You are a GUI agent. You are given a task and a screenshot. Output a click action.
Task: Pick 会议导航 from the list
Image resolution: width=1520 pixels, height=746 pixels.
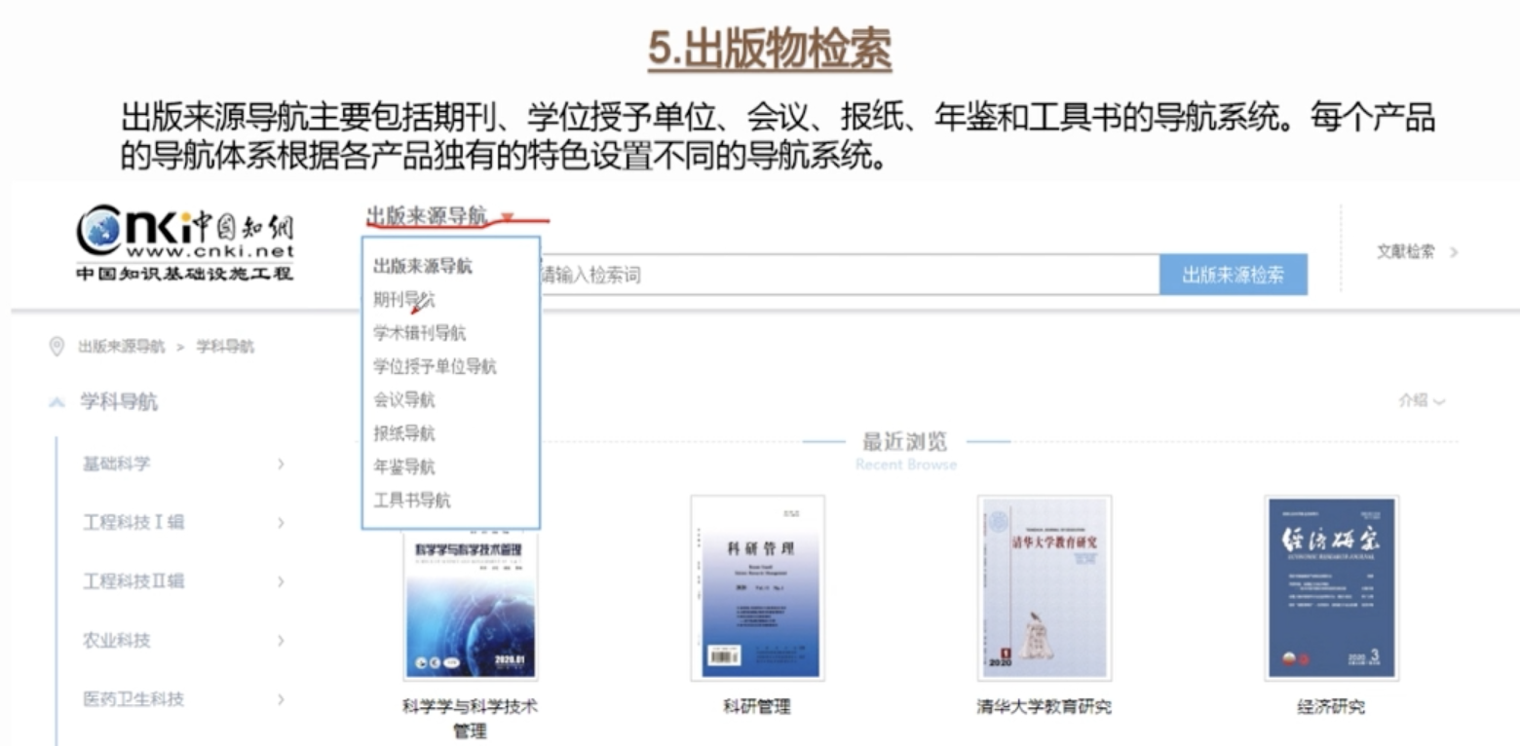tap(404, 399)
